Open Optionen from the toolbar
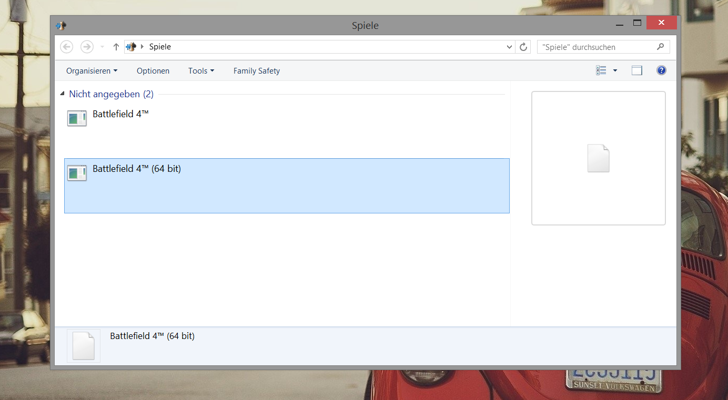The image size is (728, 400). [153, 71]
